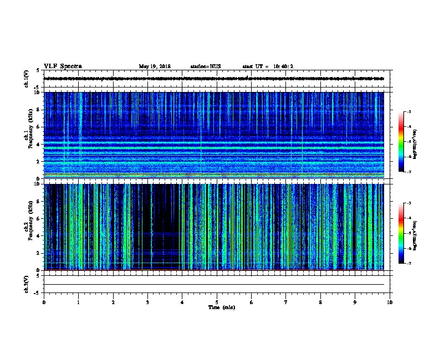
Task: Select the ch.2 "Frequency (kHz)" axis label
Action: (30, 220)
